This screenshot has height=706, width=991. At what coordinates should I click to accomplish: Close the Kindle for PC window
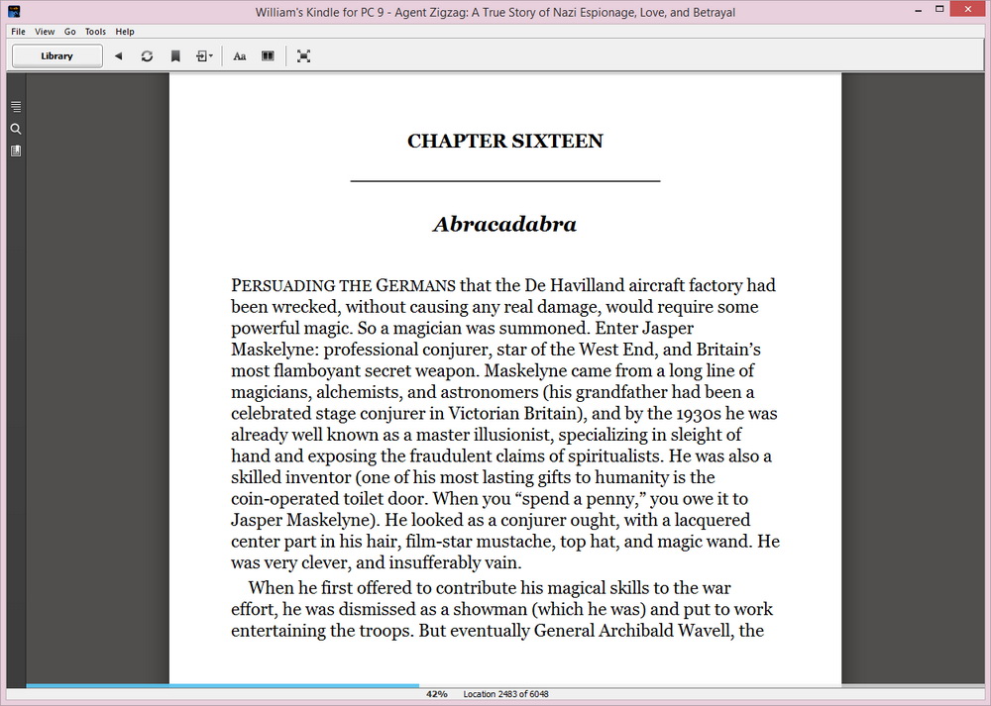[967, 10]
